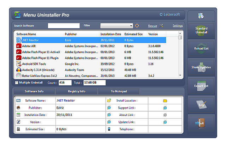Click the Adobe Flash Player 11 ActiveX icon
This screenshot has height=147, width=226.
[19, 52]
